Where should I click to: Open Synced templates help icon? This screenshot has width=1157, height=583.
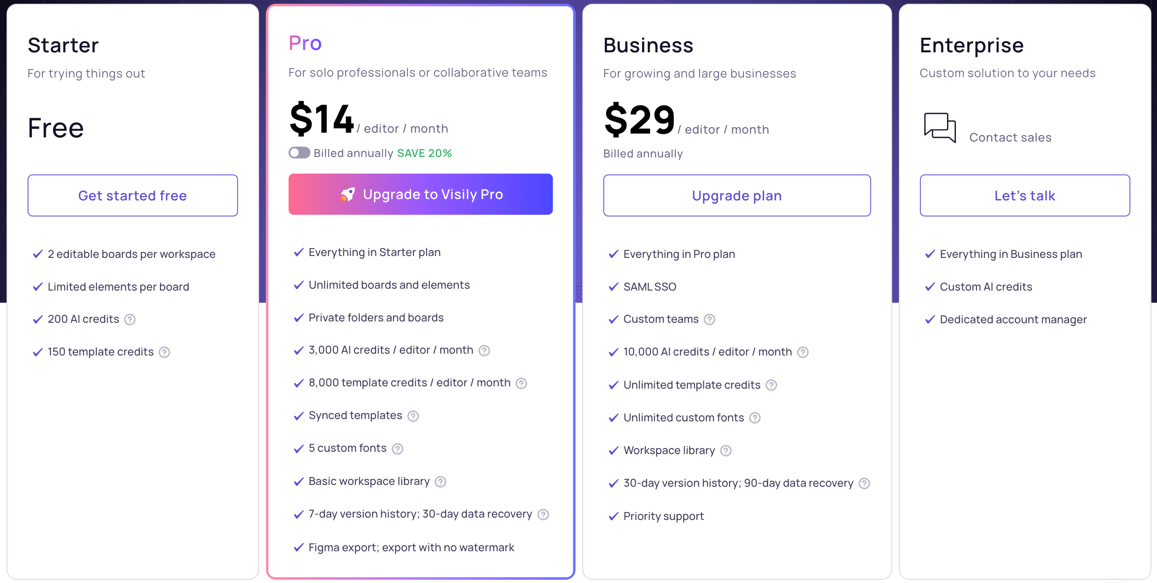(413, 416)
